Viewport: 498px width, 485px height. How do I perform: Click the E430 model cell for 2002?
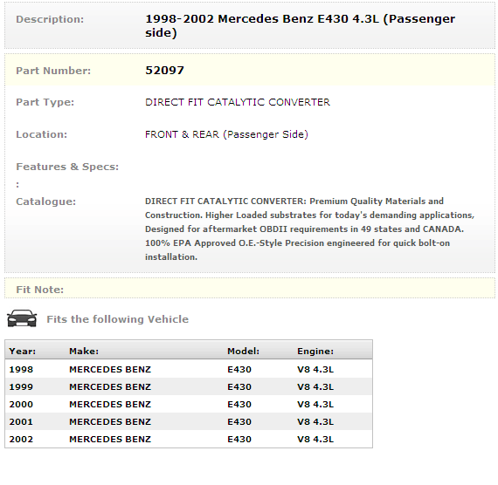click(239, 440)
